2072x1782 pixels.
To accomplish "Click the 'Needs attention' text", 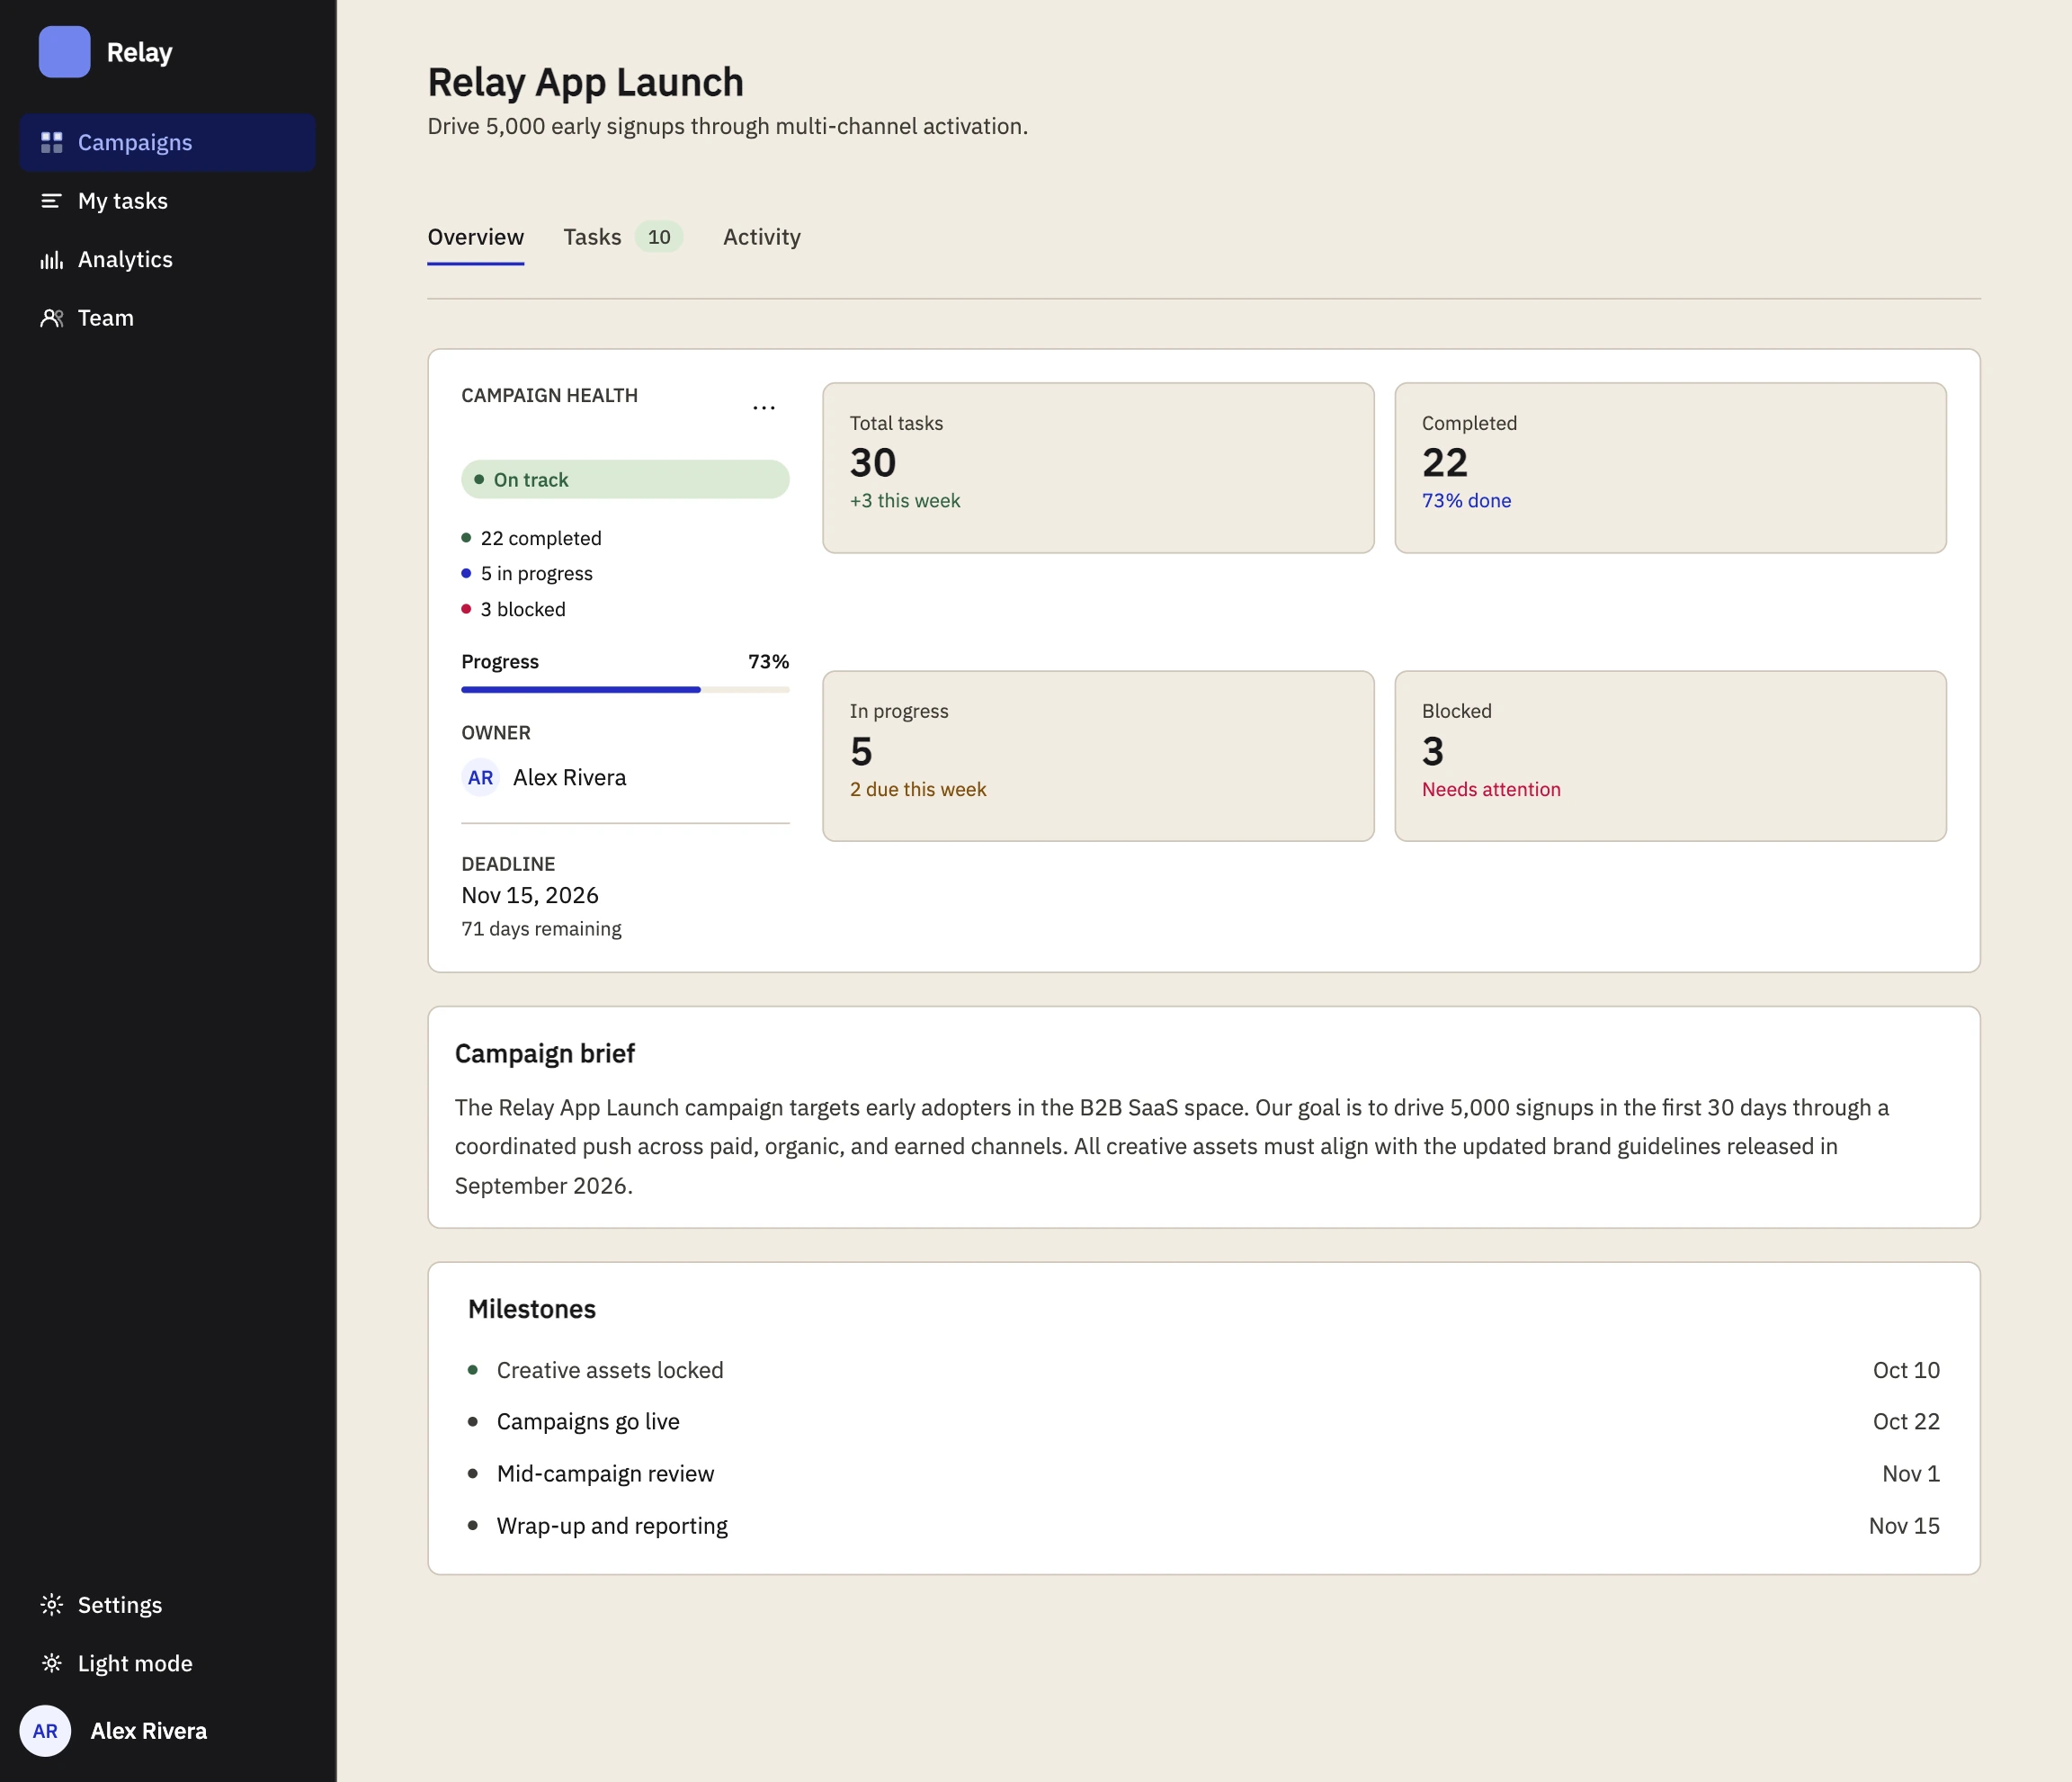I will point(1491,790).
